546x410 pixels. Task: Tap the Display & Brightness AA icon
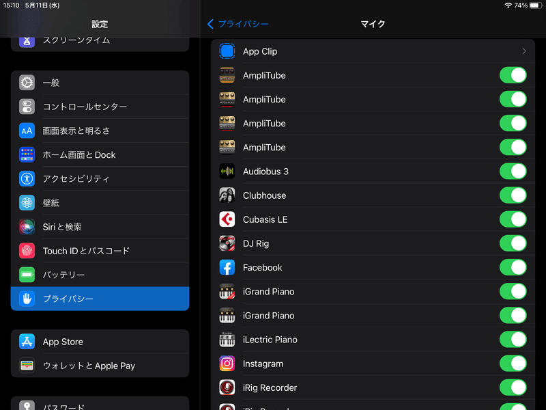coord(27,131)
